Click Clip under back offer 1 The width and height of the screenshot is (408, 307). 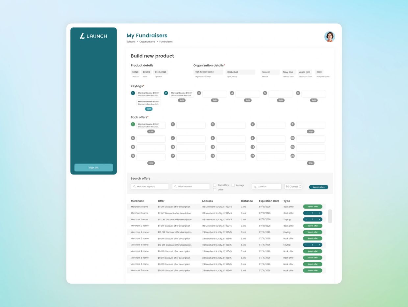[x=151, y=131]
